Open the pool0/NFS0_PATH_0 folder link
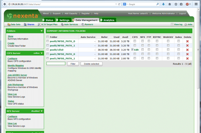Viewport: 201px width, 133px height. [62, 41]
